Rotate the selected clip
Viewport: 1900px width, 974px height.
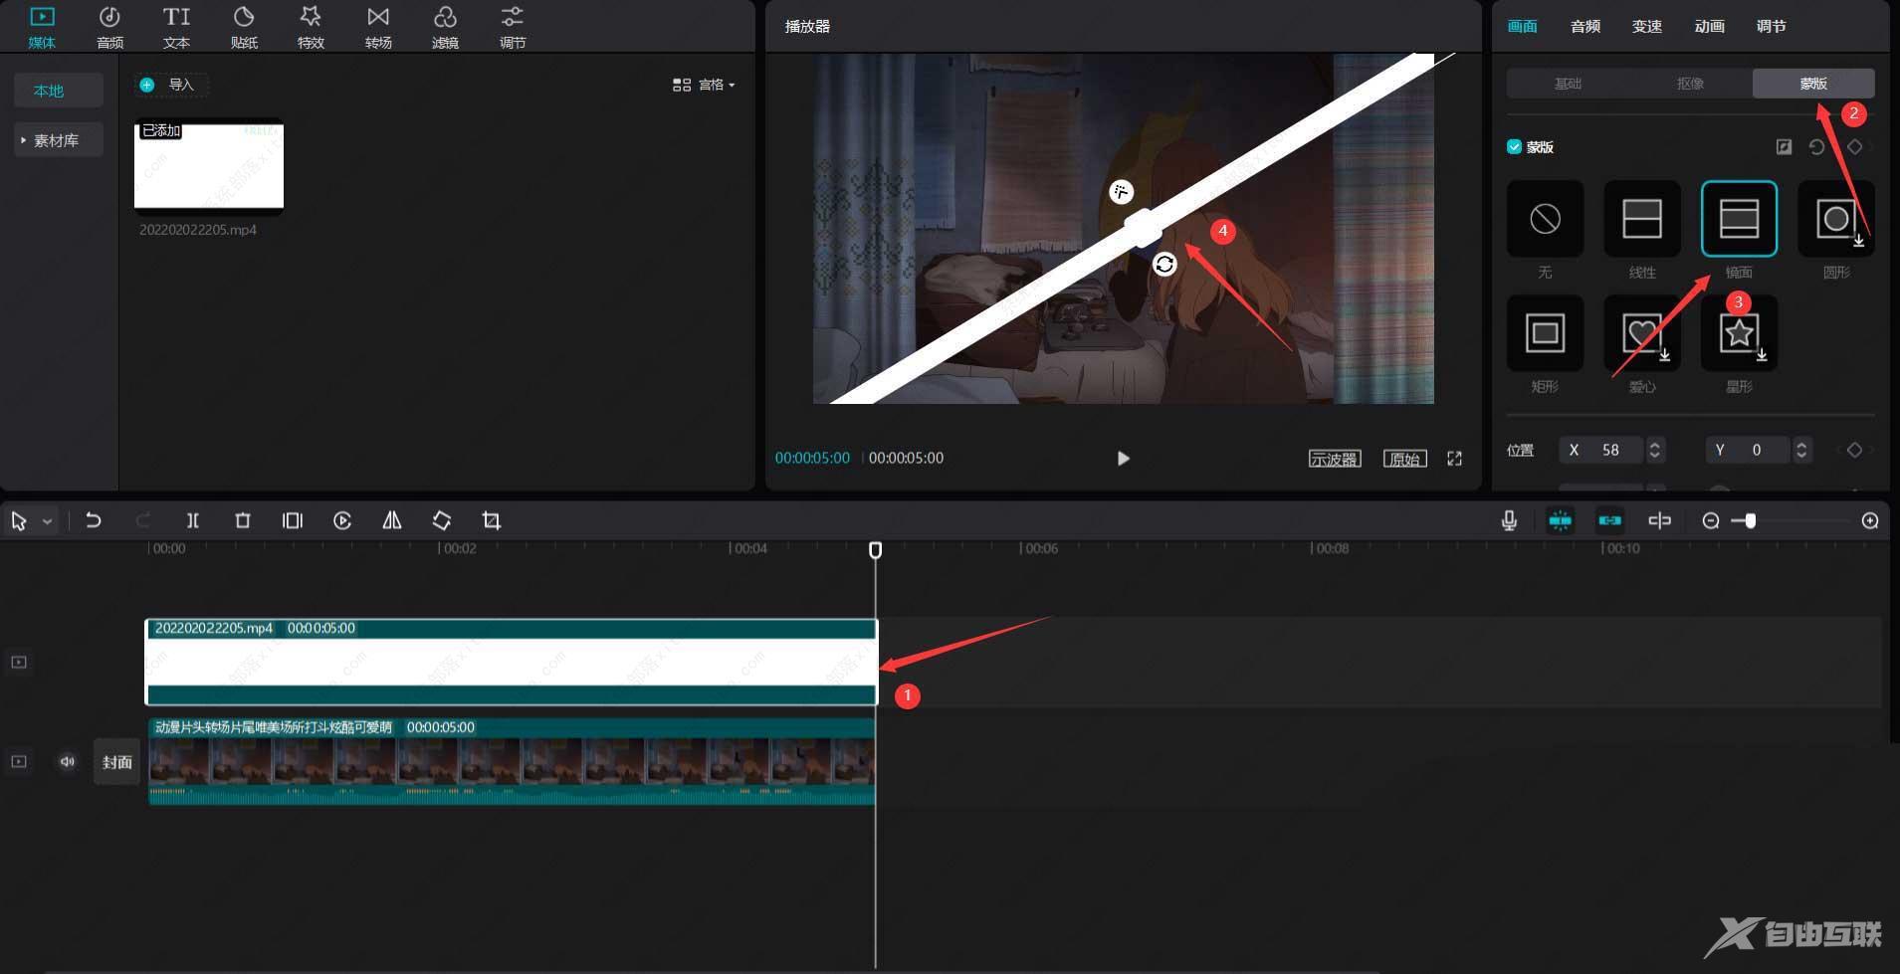coord(442,520)
